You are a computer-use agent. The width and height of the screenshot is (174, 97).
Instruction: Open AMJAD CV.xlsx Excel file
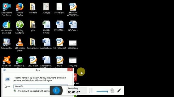(x=46, y=27)
